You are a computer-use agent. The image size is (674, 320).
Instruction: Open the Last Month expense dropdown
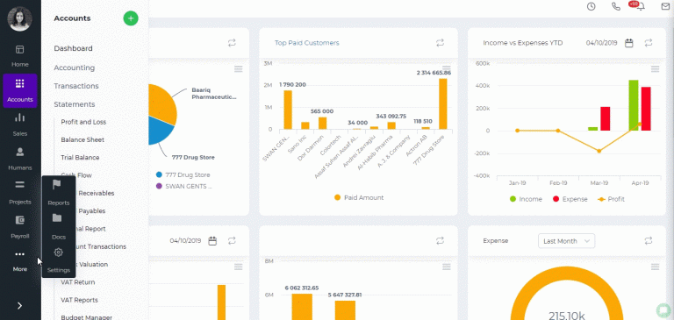567,241
